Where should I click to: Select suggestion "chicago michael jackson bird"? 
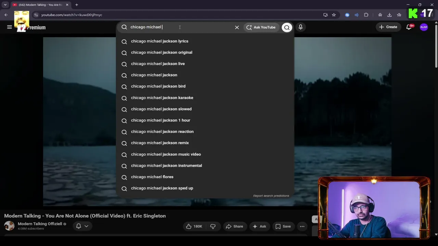coord(205,86)
